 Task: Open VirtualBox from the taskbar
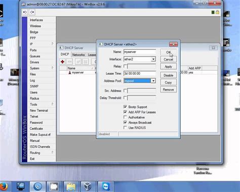[x=88, y=186]
